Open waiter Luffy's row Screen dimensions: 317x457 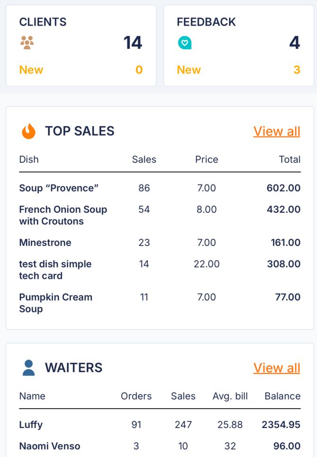tap(31, 425)
